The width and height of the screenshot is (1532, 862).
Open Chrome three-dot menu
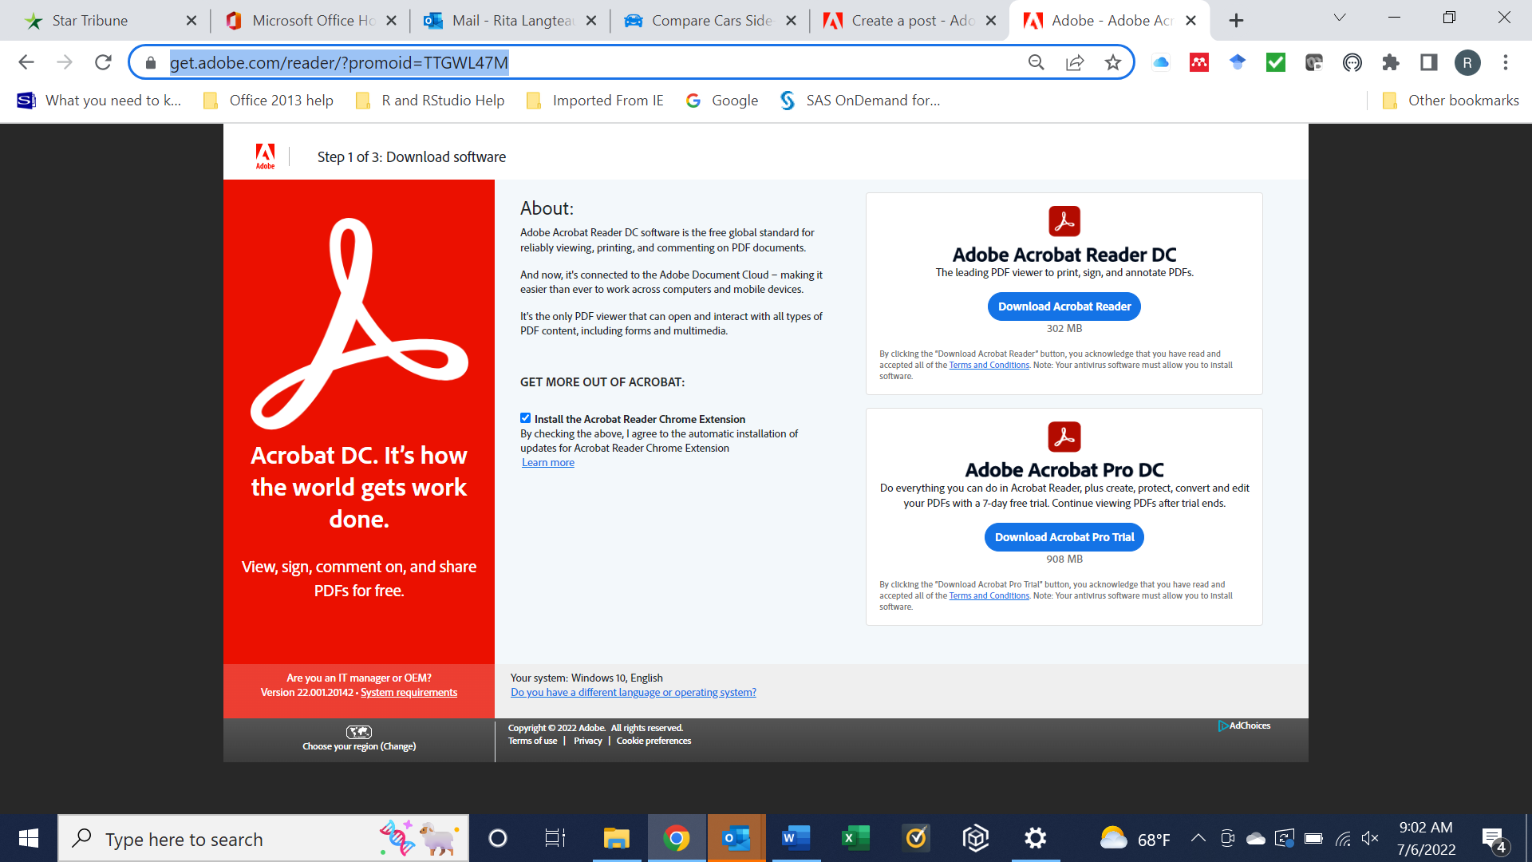click(1506, 62)
